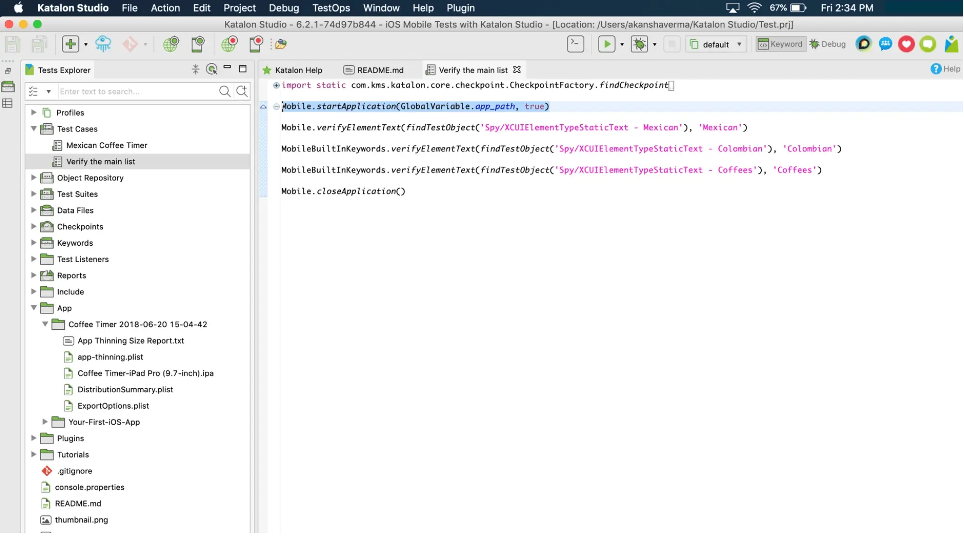Toggle the Keyword perspective button

point(780,44)
